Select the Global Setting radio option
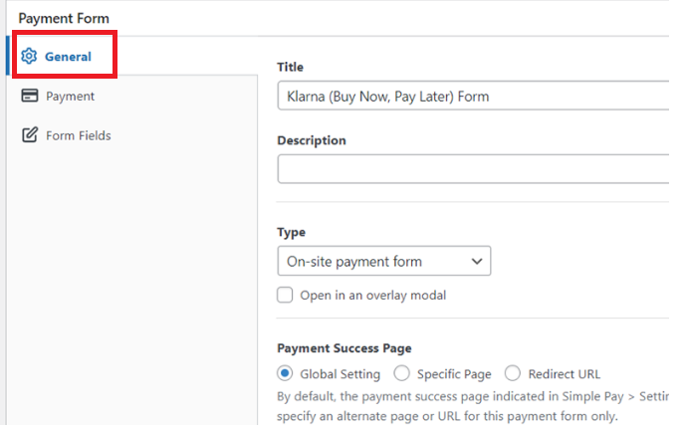 [x=285, y=373]
